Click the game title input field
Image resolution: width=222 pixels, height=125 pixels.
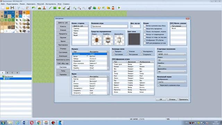[x=110, y=26]
